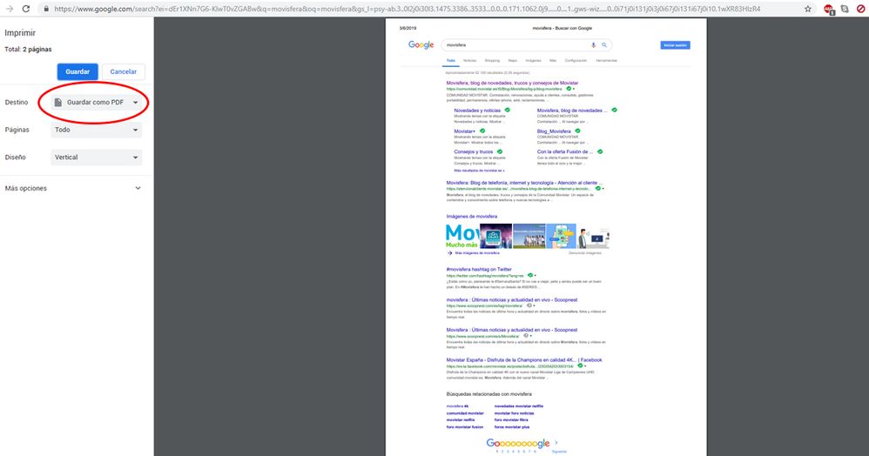This screenshot has width=869, height=456.
Task: Open 'Movisfera: Blog de telefonía, internet' result
Action: coord(524,183)
